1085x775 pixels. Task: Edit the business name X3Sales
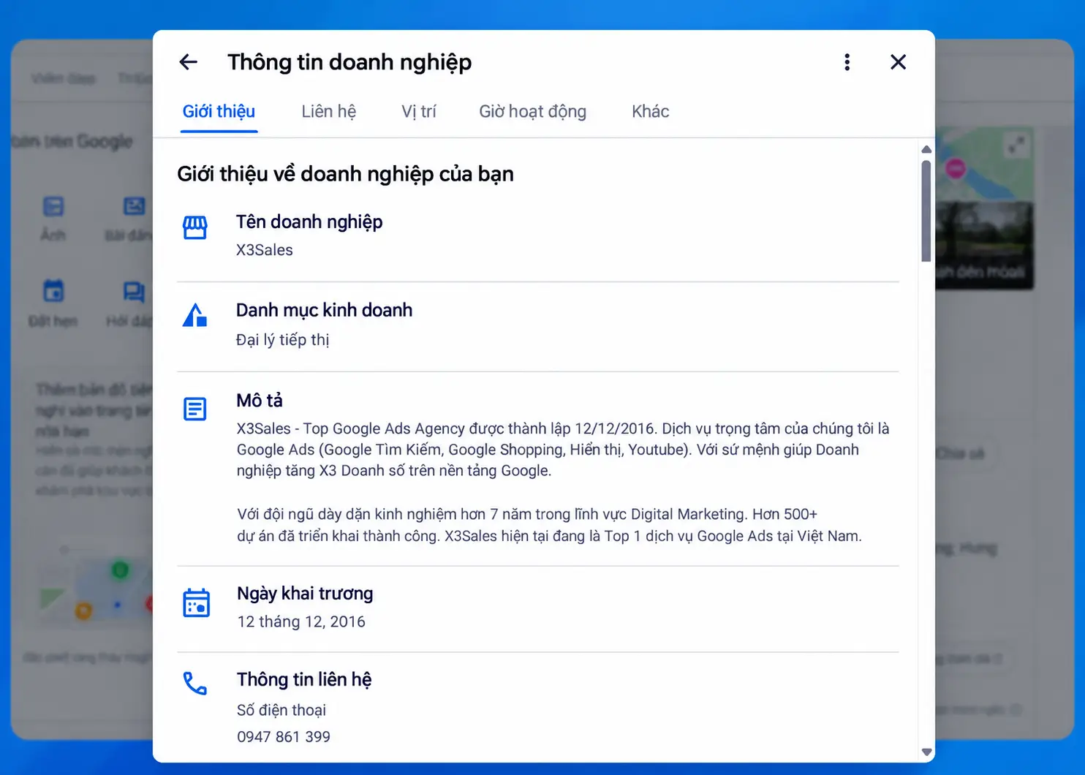tap(265, 250)
